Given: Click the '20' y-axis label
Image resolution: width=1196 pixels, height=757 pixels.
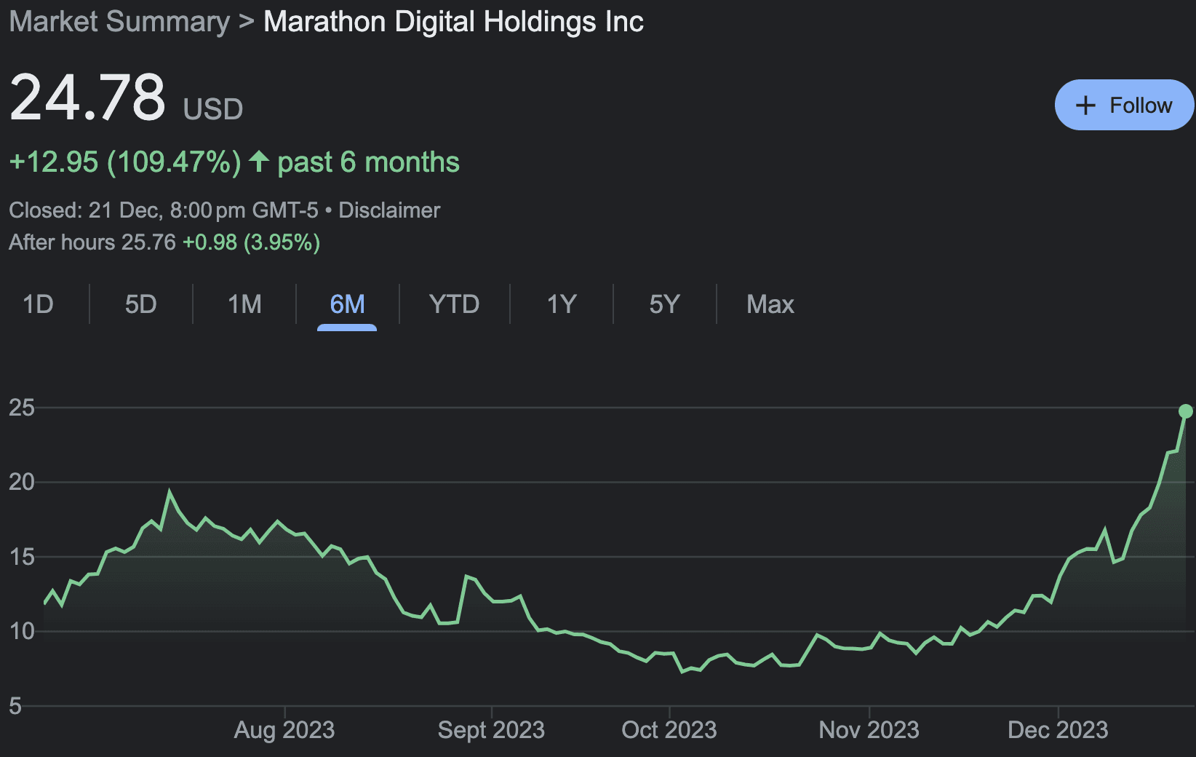Looking at the screenshot, I should point(22,482).
